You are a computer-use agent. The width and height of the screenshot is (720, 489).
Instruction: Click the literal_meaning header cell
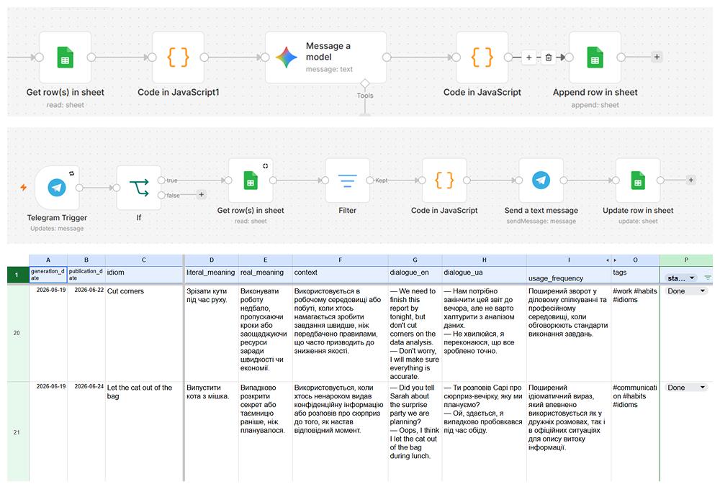tap(212, 275)
